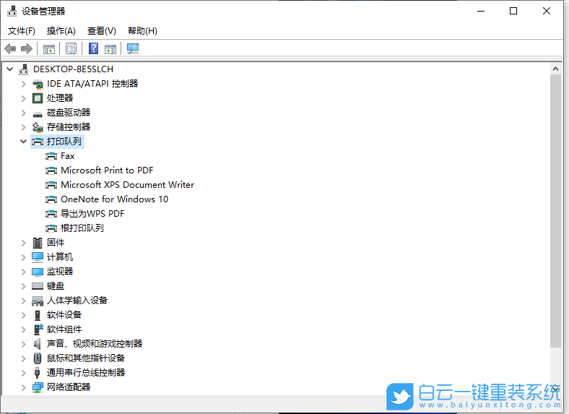Click the USB controllers (通用串行总线控制器) icon
Viewport: 569px width, 414px height.
coord(37,373)
